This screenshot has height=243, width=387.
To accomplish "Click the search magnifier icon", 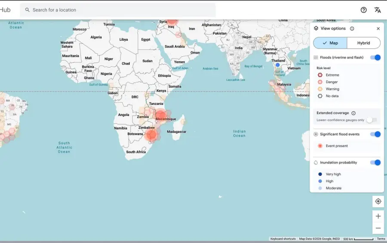I will click(x=28, y=10).
